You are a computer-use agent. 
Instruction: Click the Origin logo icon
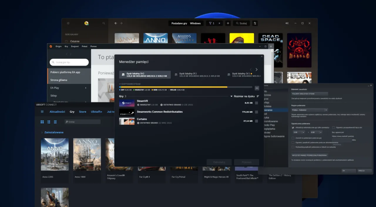pos(51,46)
